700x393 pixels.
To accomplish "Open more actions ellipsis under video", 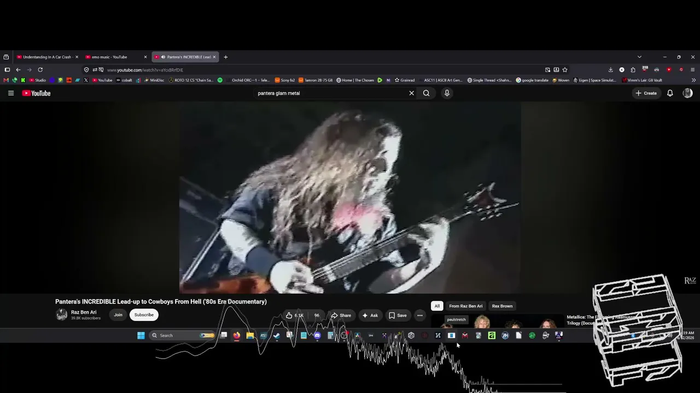I will (420, 315).
